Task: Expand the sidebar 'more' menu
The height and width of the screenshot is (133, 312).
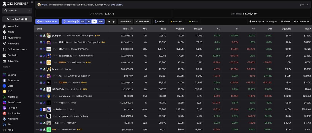Action: click(6, 67)
